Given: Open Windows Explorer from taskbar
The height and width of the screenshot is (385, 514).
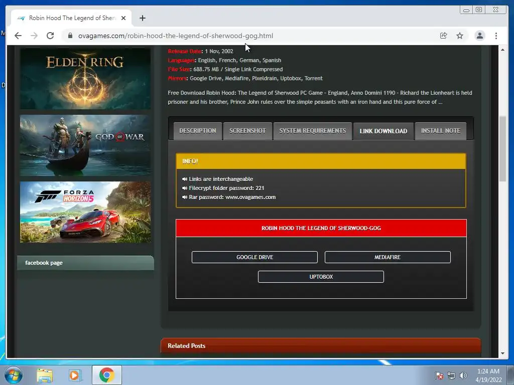Looking at the screenshot, I should 45,375.
